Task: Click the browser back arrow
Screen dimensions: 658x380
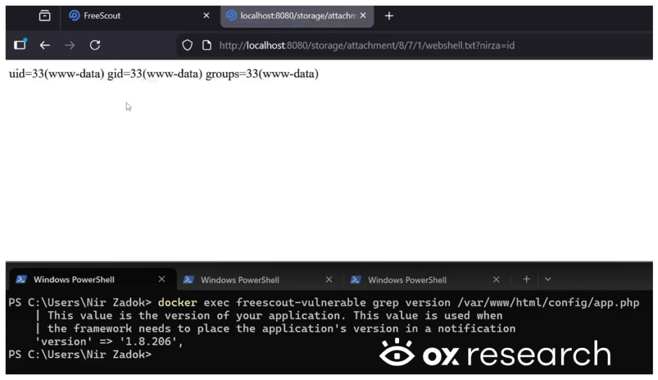Action: 44,45
